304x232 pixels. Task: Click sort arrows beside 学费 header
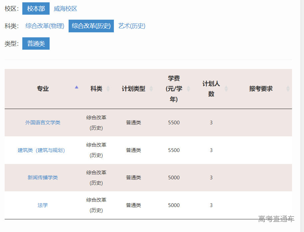[x=188, y=89]
